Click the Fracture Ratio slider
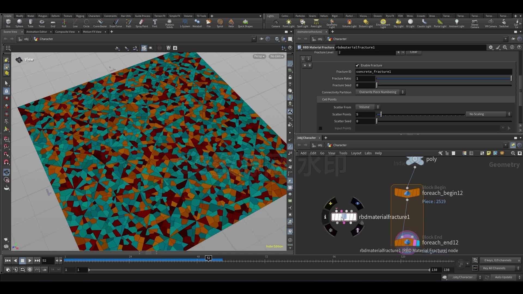The image size is (523, 294). (444, 78)
